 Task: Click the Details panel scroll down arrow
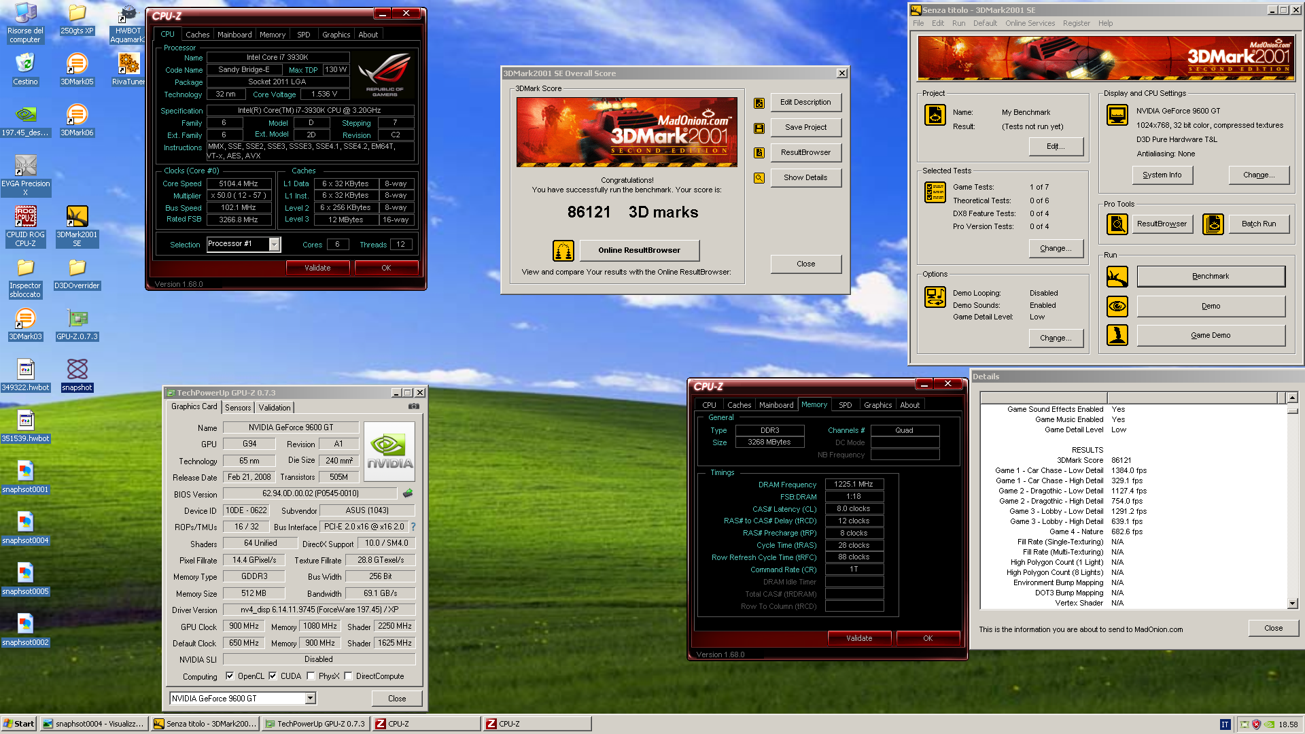coord(1292,604)
